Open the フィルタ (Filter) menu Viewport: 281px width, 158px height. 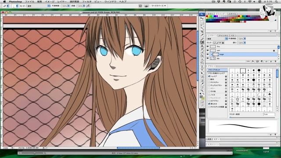coord(87,1)
